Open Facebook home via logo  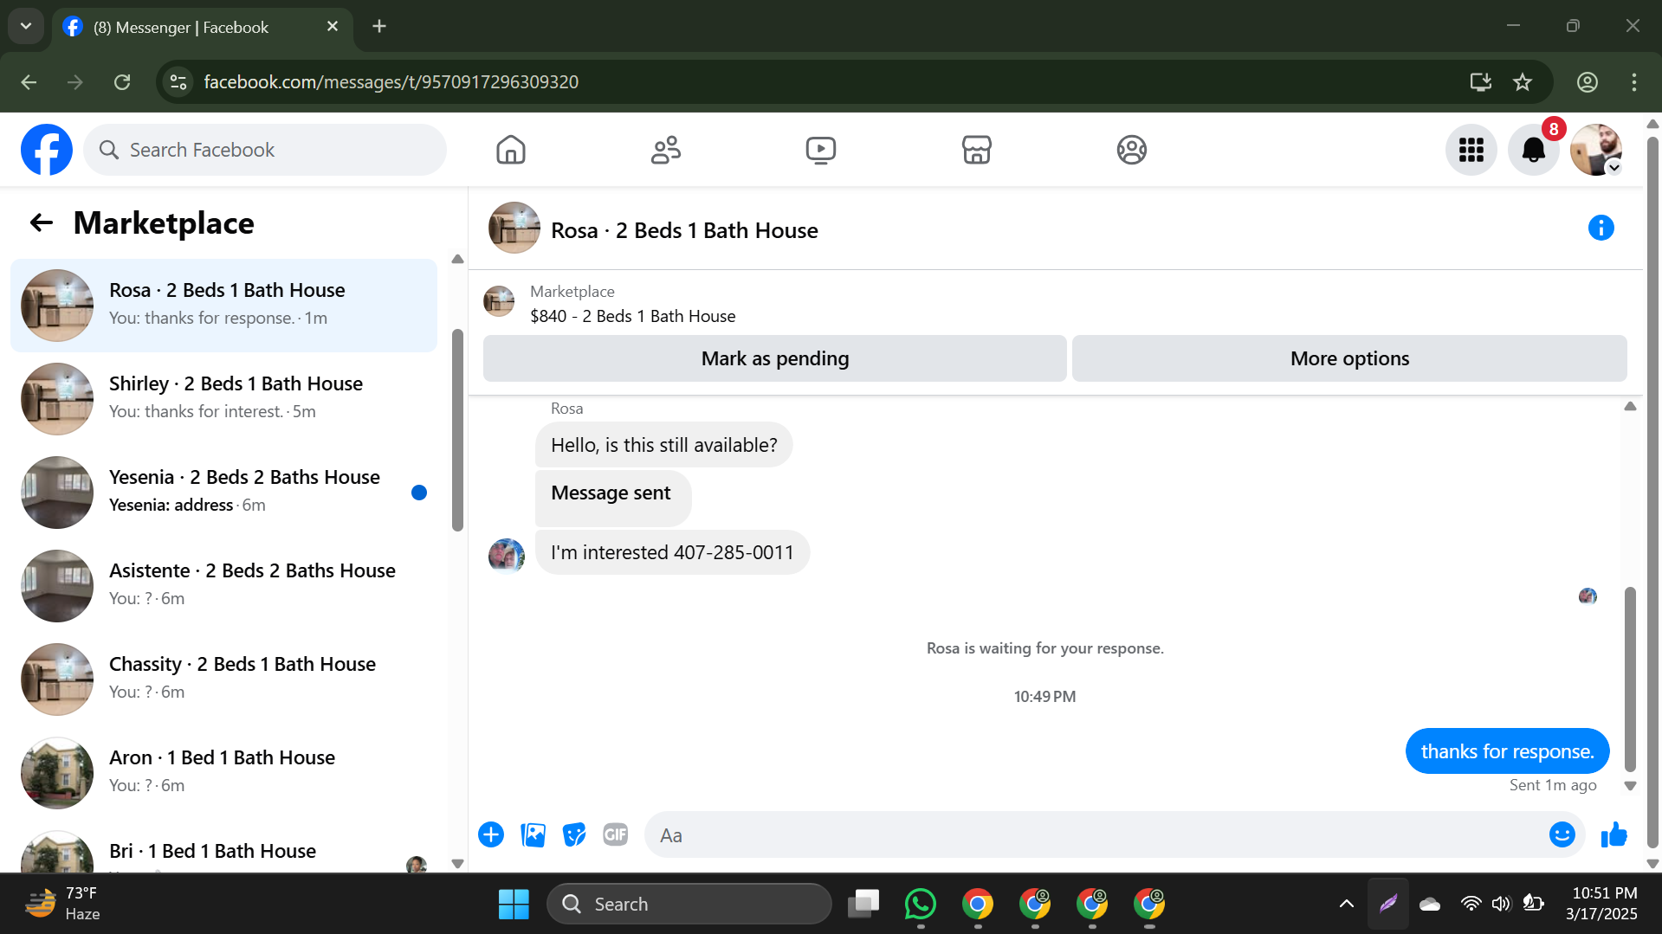(x=47, y=150)
